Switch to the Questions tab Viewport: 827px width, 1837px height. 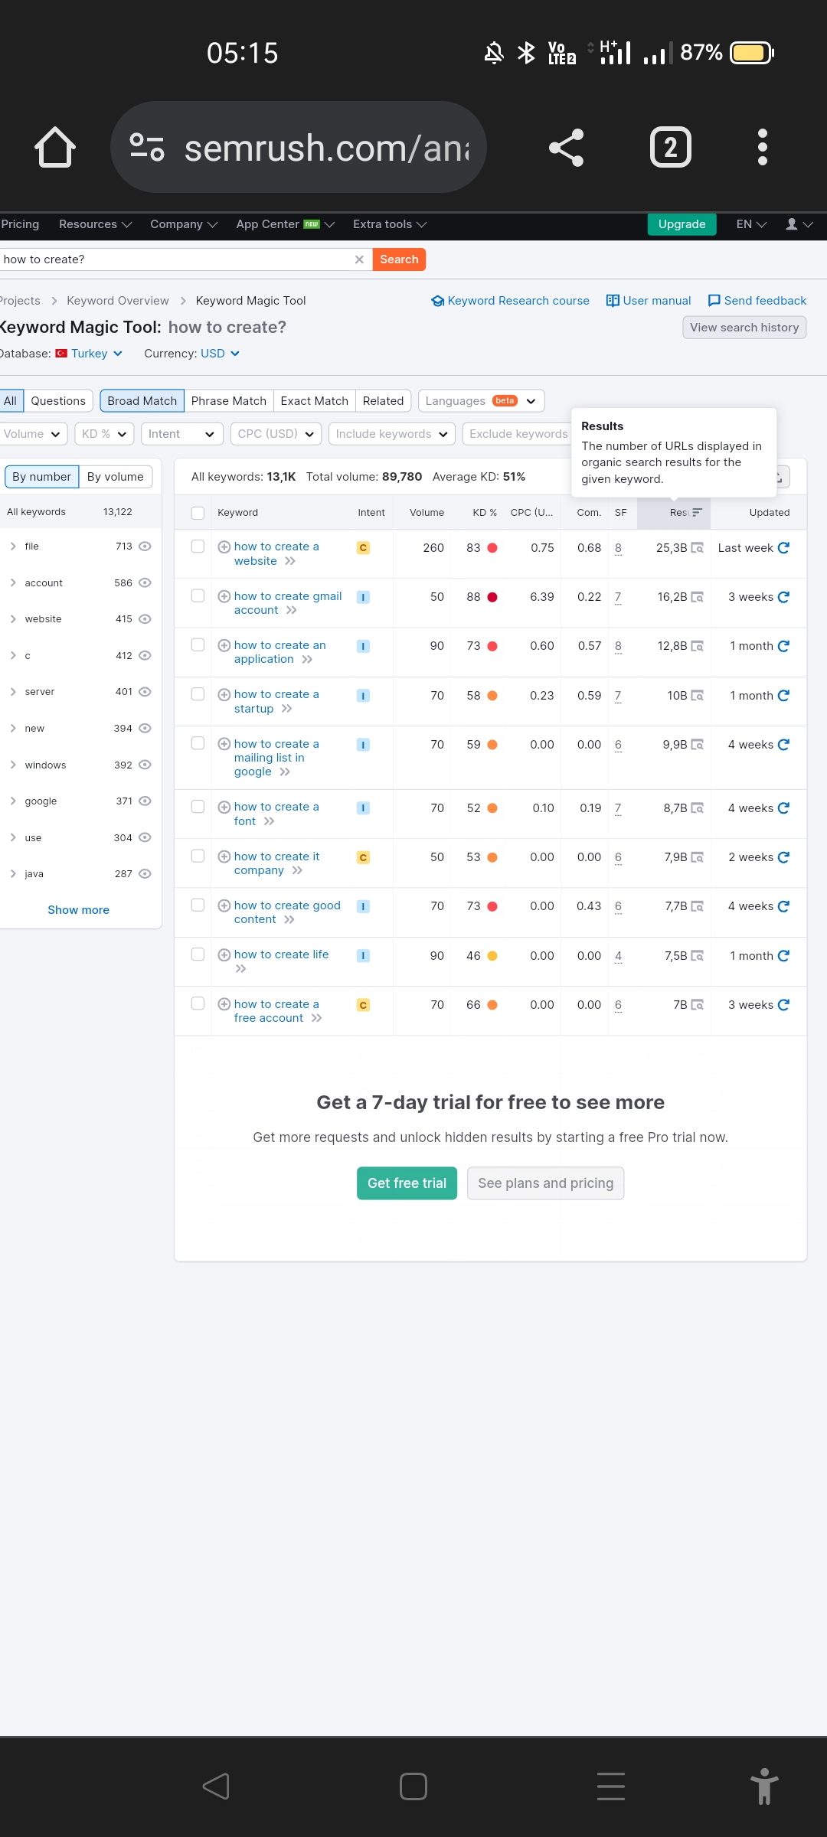point(58,401)
